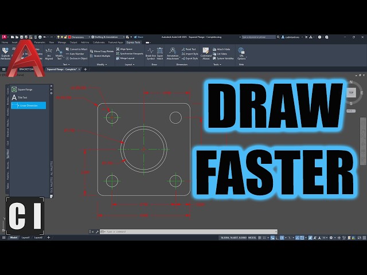367x275 pixels.
Task: Open the Manage ribbon tab
Action: pyautogui.click(x=62, y=42)
